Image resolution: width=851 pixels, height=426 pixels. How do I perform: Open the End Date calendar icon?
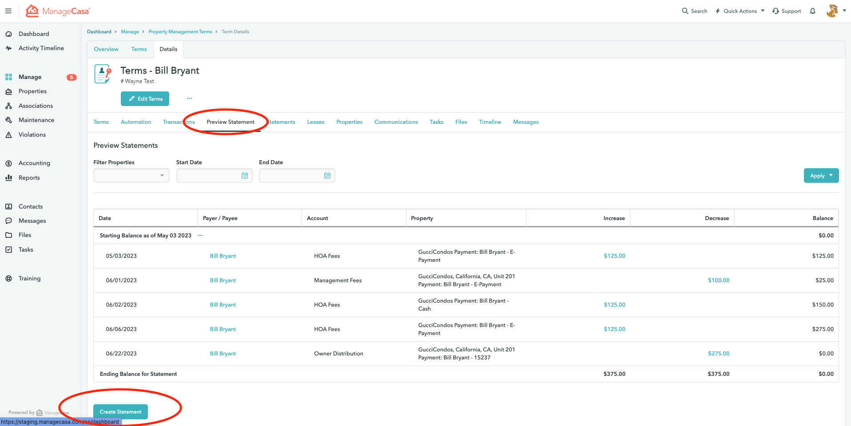pos(327,176)
